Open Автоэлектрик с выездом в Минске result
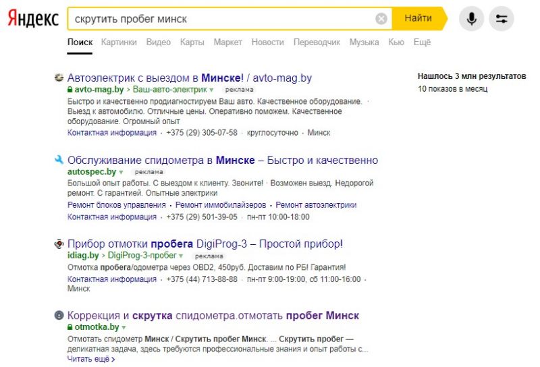Image resolution: width=540 pixels, height=367 pixels. (x=190, y=78)
